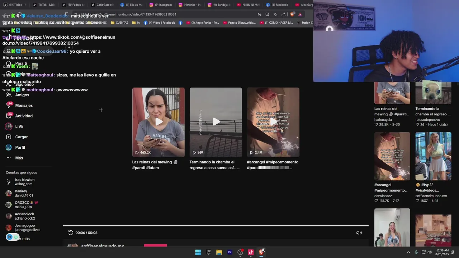Click the translate icon in address bar

point(275,14)
